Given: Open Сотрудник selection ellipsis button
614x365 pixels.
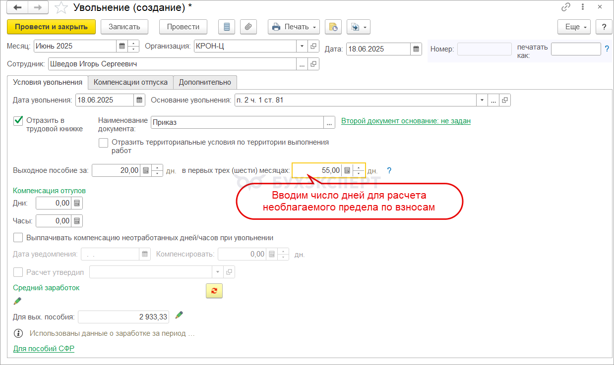Looking at the screenshot, I should pyautogui.click(x=302, y=64).
